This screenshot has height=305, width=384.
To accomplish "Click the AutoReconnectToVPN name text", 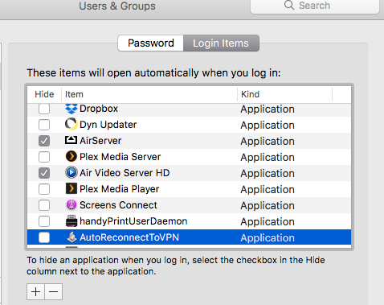I will [129, 237].
